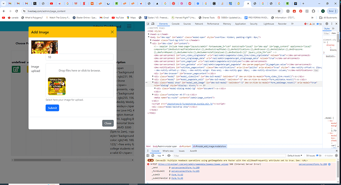The image size is (341, 185).
Task: Expand more DevTools tabs chevron
Action: (x=292, y=24)
